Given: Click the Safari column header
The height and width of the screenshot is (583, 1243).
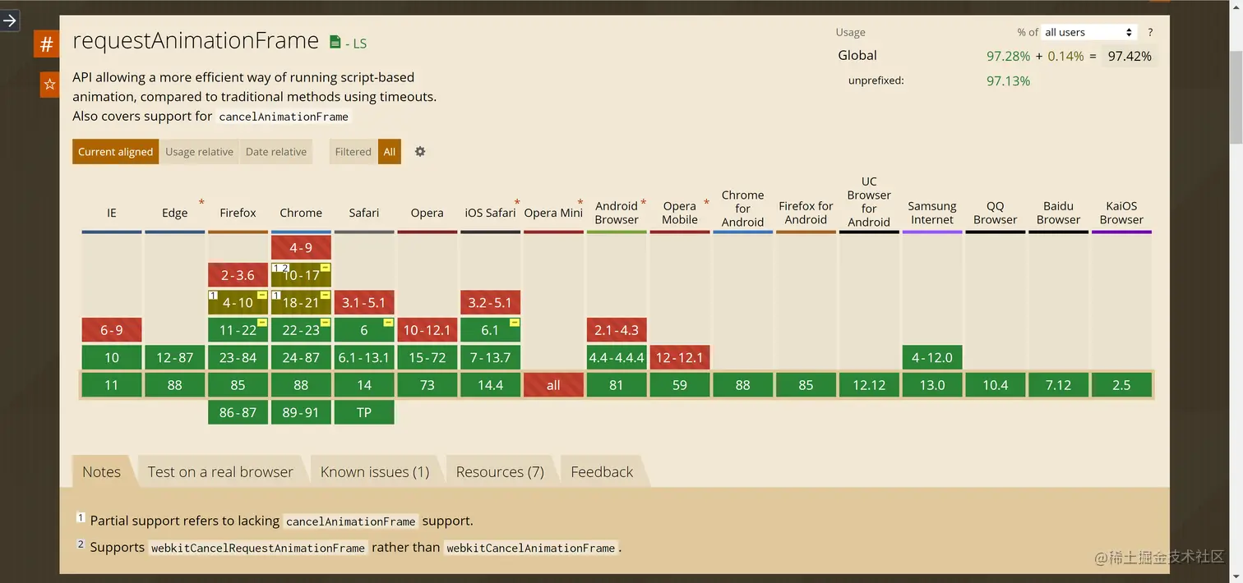Looking at the screenshot, I should tap(364, 213).
